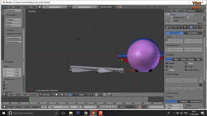Open the Armature menu in 3D view header
This screenshot has height=116, width=207.
click(33, 94)
